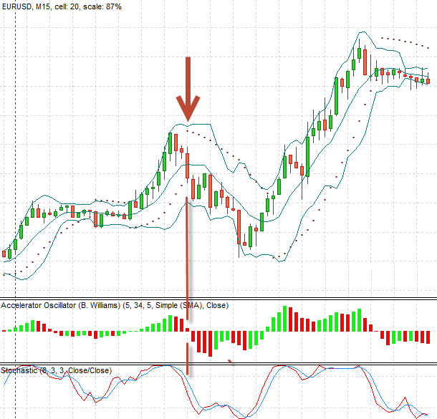Image resolution: width=437 pixels, height=419 pixels.
Task: Select the Stochastic indicator label
Action: tap(56, 370)
